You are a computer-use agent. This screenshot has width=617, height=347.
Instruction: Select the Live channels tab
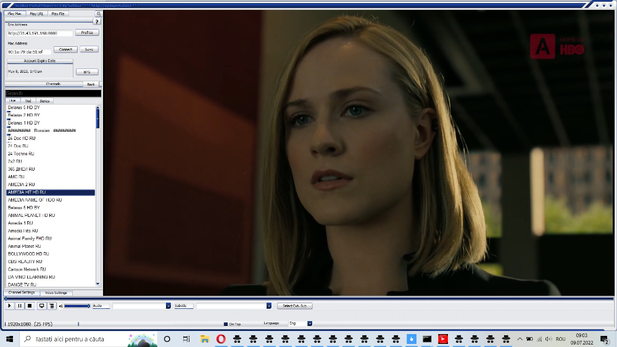12,101
